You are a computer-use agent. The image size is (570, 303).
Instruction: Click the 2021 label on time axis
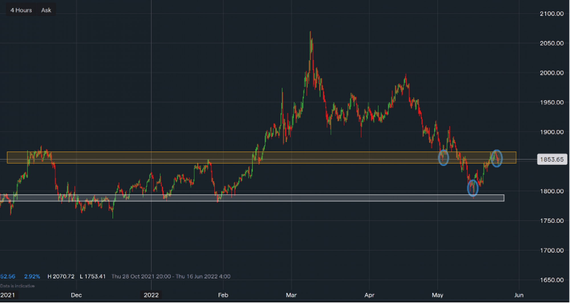tap(8, 295)
